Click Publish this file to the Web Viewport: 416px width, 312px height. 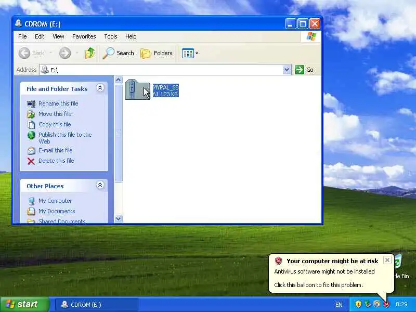[x=65, y=138]
